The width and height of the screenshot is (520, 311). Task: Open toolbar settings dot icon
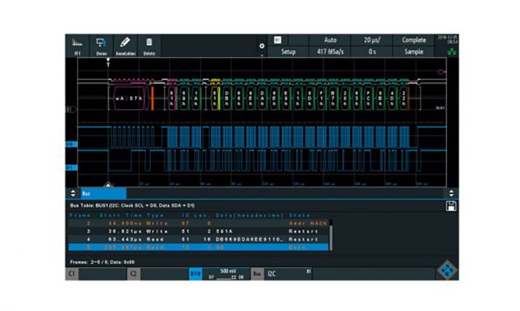(261, 46)
